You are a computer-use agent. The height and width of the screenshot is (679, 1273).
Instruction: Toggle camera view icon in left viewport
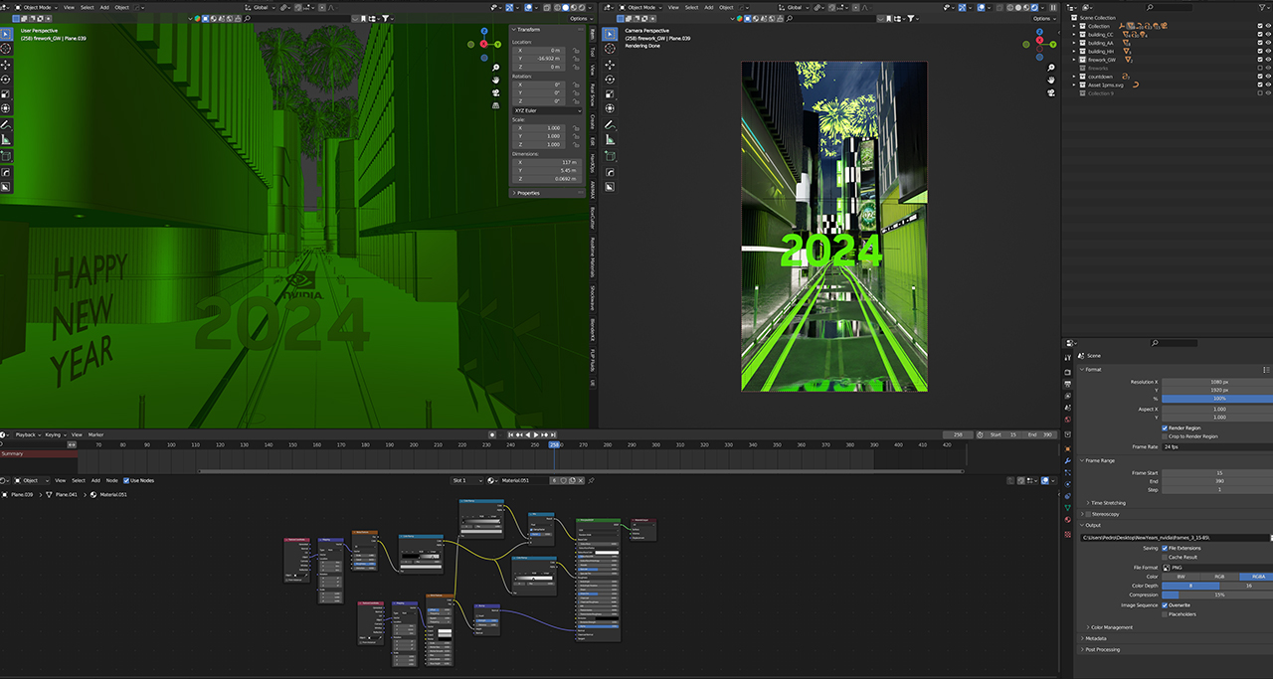point(495,93)
